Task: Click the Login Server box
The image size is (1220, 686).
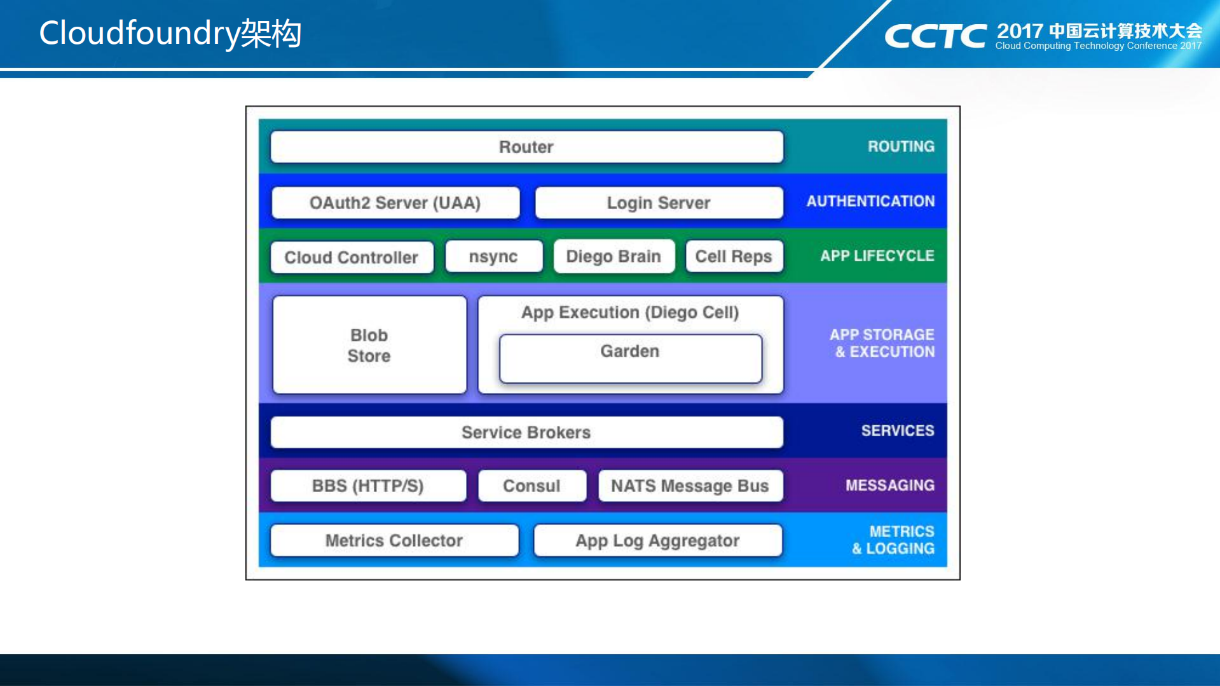Action: click(659, 203)
